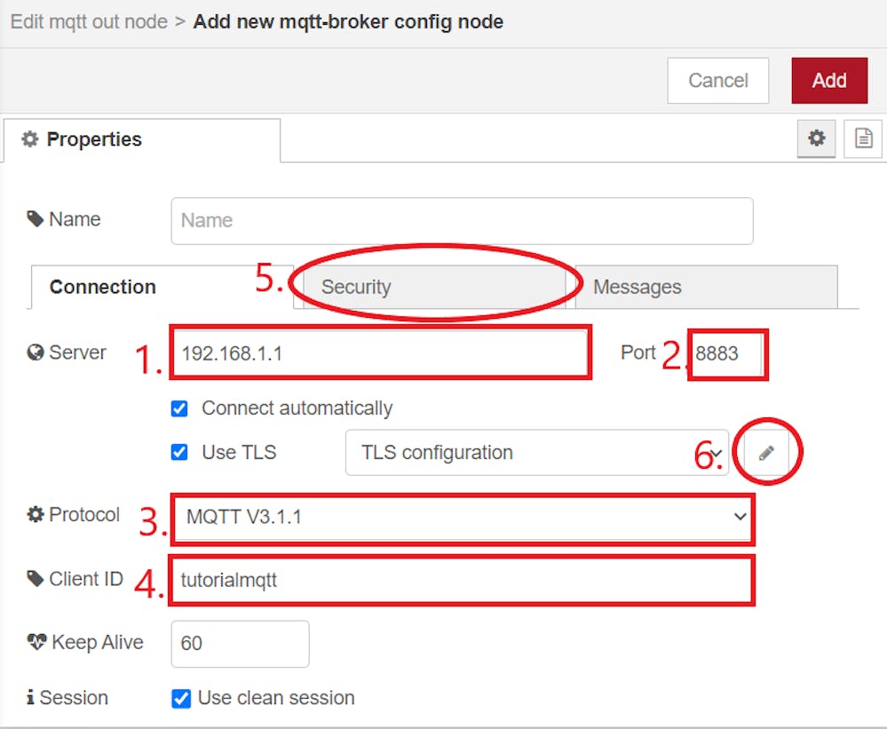This screenshot has height=729, width=887.
Task: Click the heartbeat icon beside Keep Alive
Action: pos(36,642)
